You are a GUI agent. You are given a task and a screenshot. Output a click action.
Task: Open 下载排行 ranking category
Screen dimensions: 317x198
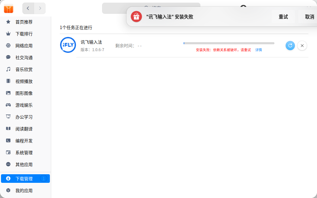25,34
